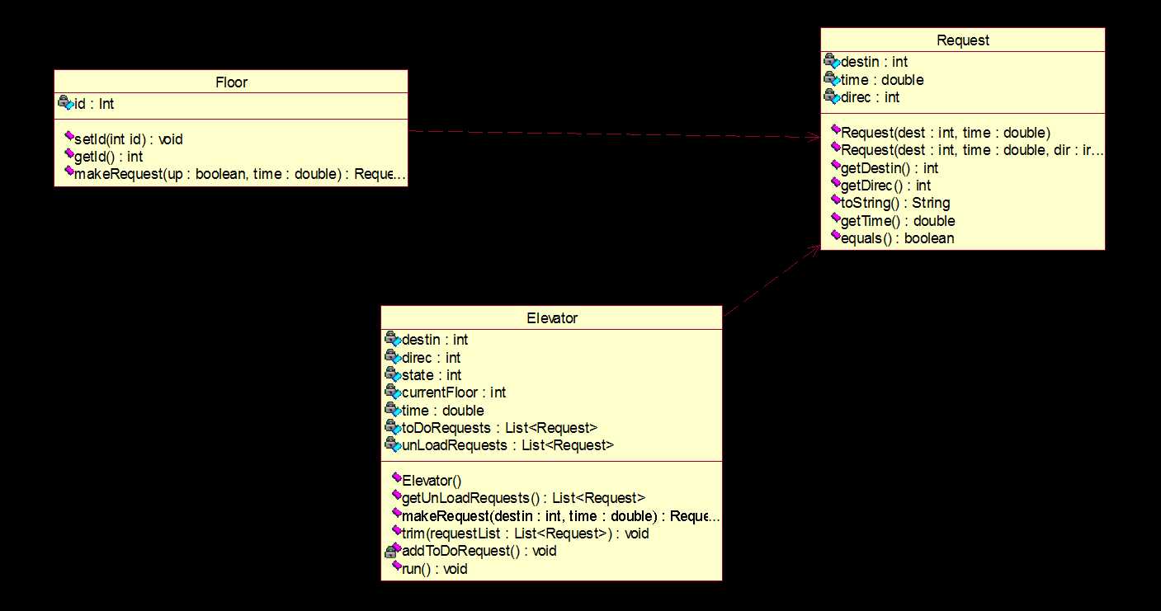Click private icon beside Elevator destin : int

coord(392,339)
